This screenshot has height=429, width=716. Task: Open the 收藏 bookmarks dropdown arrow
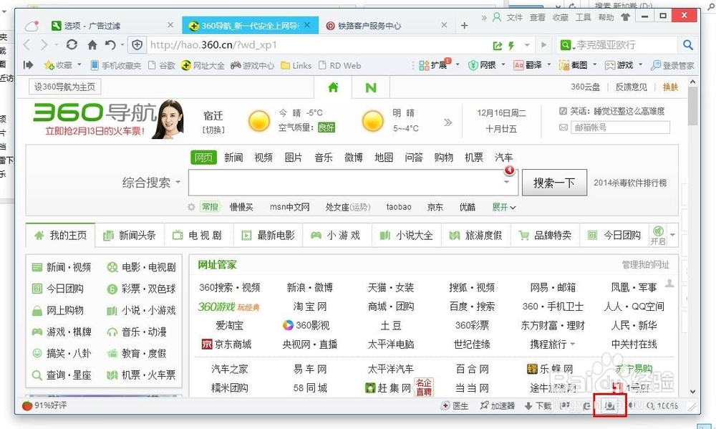79,65
